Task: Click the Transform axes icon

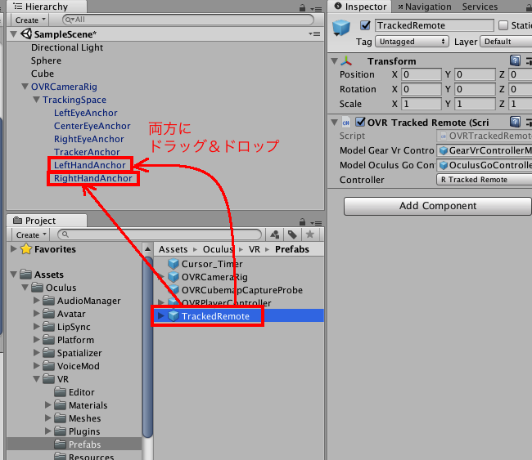Action: (x=346, y=61)
